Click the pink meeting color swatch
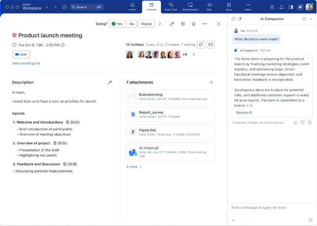Screen dimensions: 317x226 [14, 35]
